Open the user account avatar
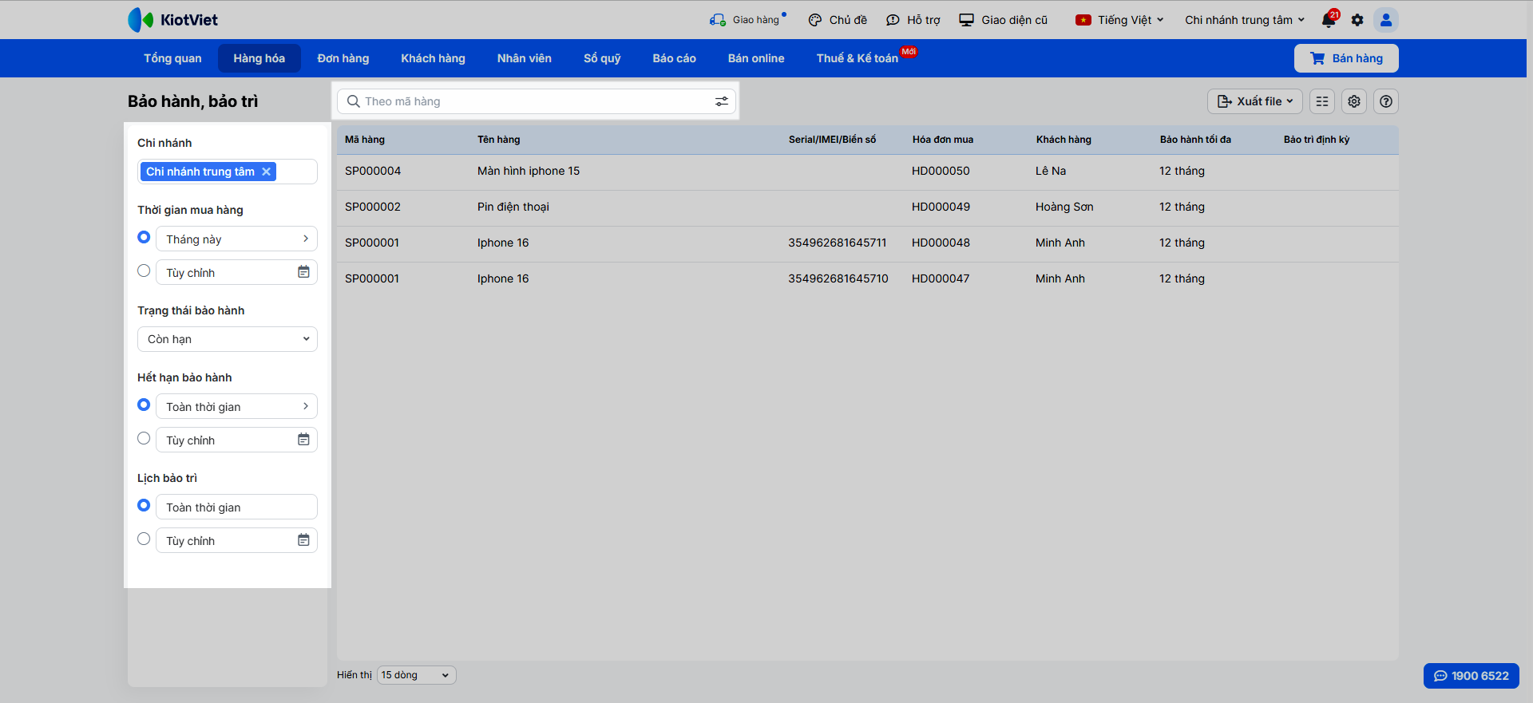This screenshot has width=1533, height=703. 1386,20
